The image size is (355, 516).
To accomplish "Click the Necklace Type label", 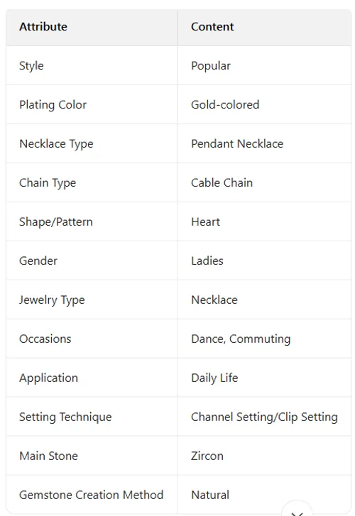I will 56,144.
